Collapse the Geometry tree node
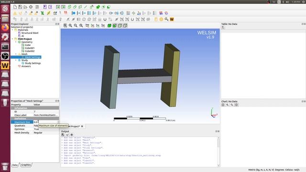The width and height of the screenshot is (306, 172). pyautogui.click(x=16, y=42)
